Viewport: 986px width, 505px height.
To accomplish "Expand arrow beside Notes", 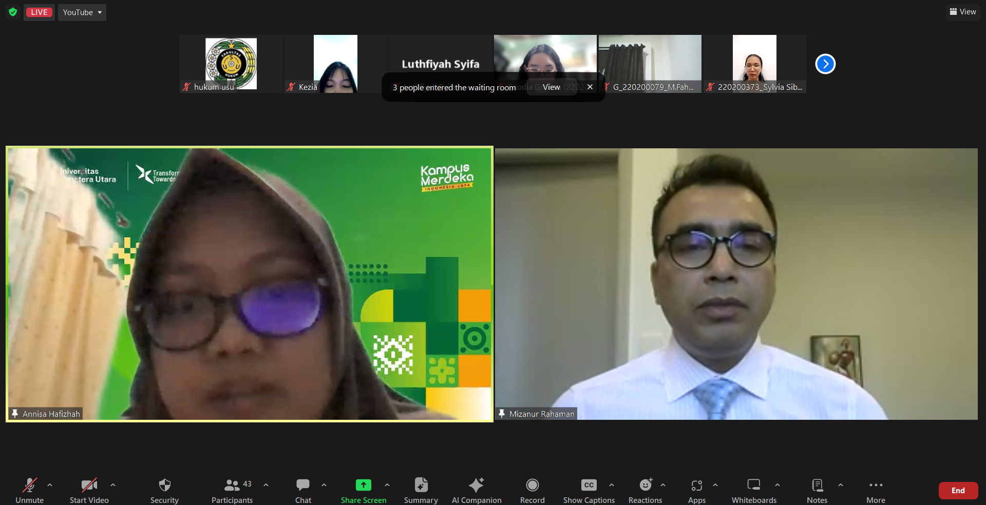I will (x=841, y=484).
